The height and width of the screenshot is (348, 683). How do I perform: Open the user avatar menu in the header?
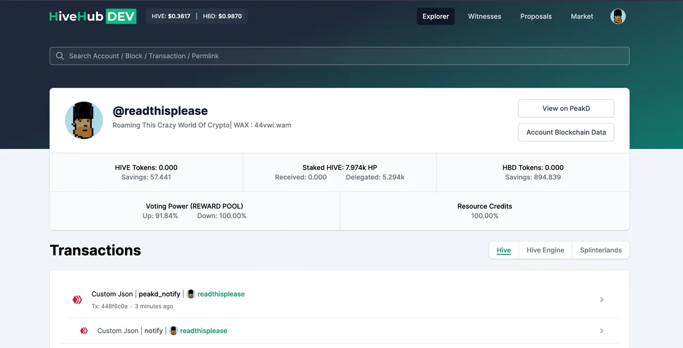[618, 17]
